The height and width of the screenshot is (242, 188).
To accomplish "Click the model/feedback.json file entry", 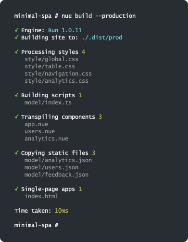I will pos(56,175).
